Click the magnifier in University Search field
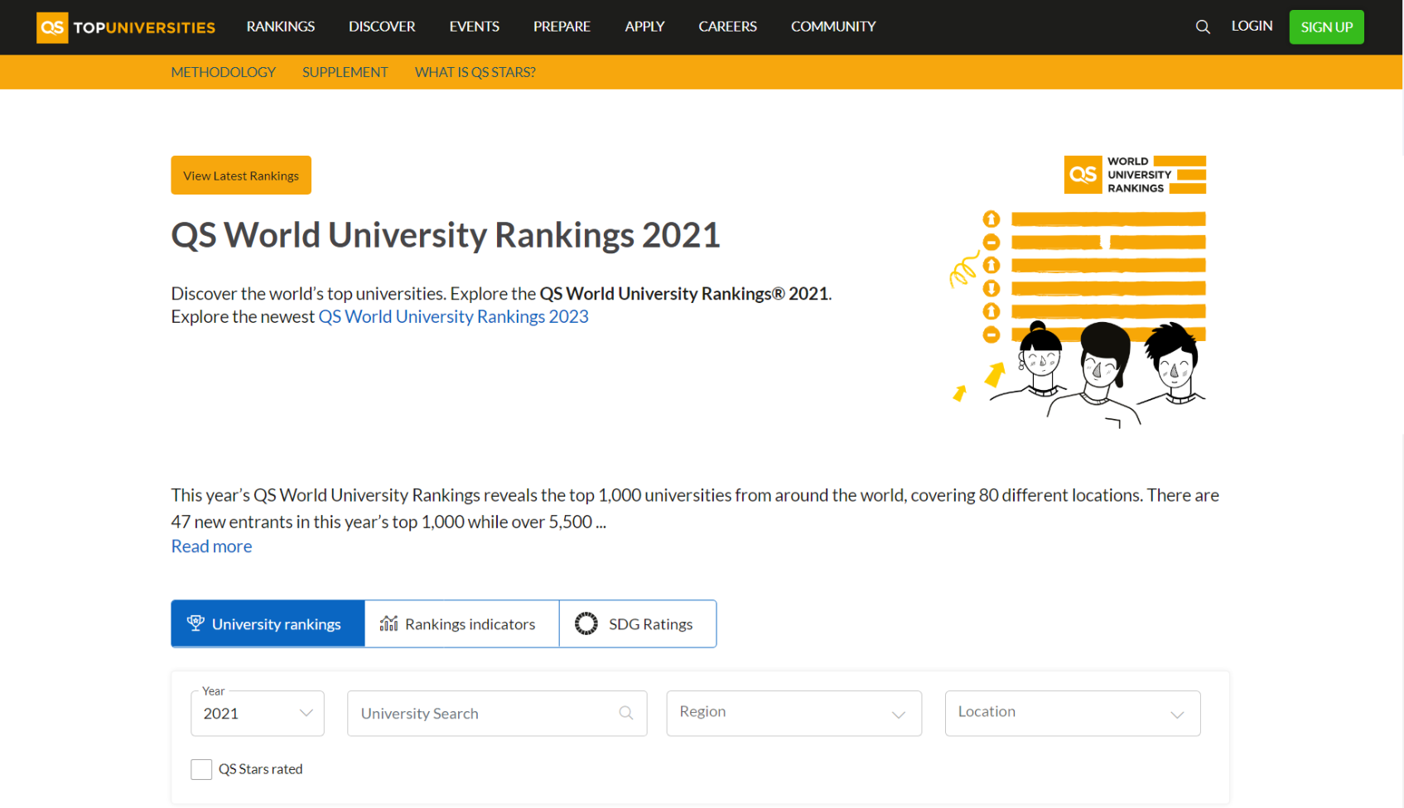The width and height of the screenshot is (1404, 808). pyautogui.click(x=626, y=713)
